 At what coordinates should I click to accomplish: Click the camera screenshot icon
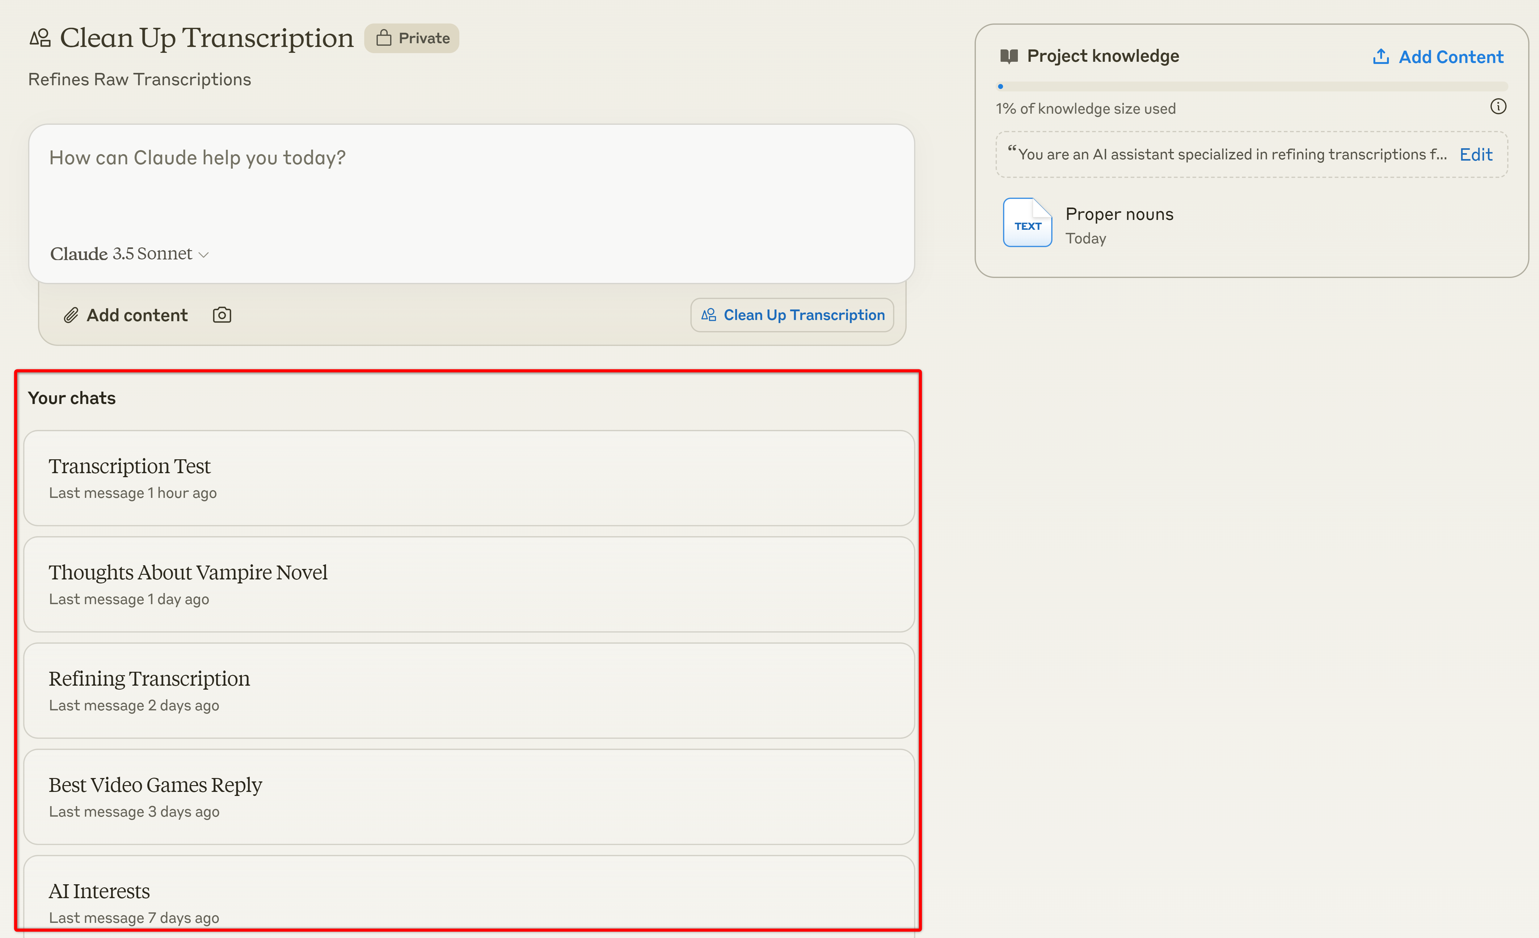pos(222,315)
